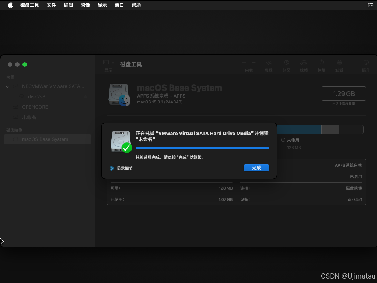Viewport: 377px width, 283px height.
Task: Click the 分区 partition icon
Action: [286, 63]
